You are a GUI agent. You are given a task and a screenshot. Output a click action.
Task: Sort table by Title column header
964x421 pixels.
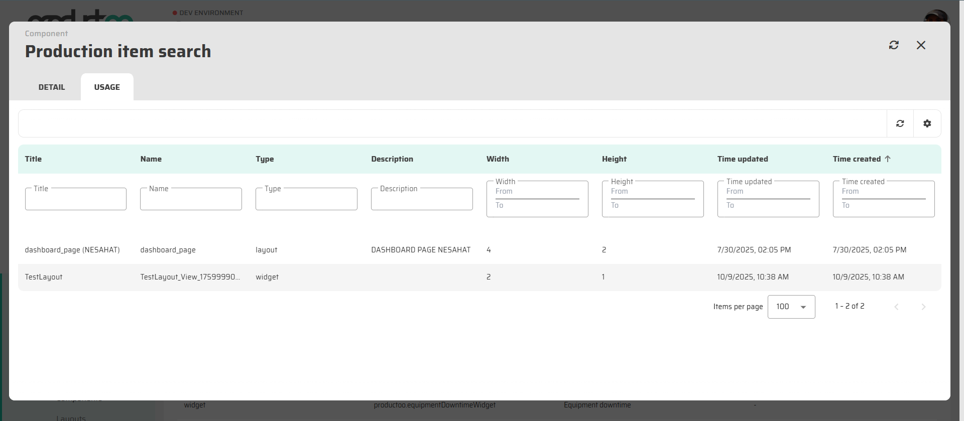click(x=34, y=159)
